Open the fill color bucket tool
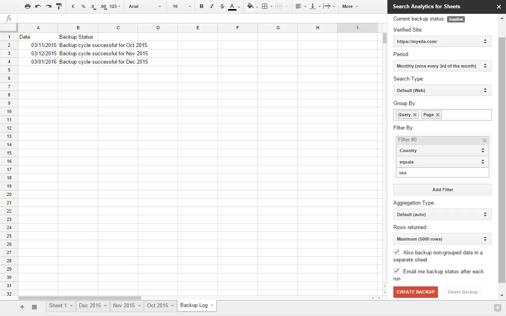 (x=252, y=6)
